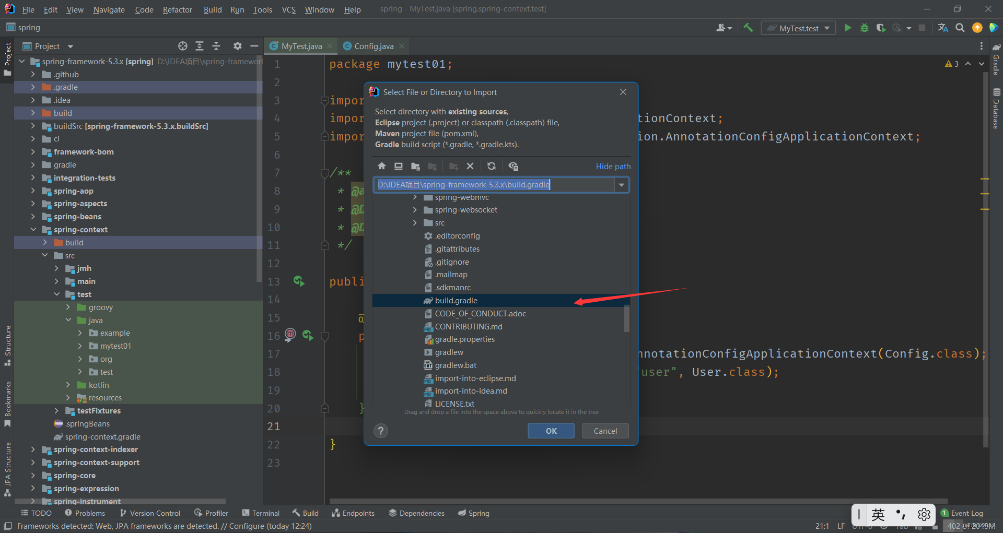Click the Search Everywhere magnifier icon
Screen dimensions: 1003x533
pyautogui.click(x=960, y=28)
